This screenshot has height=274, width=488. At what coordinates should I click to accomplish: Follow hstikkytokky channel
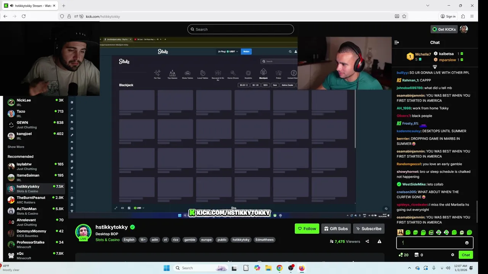pyautogui.click(x=307, y=229)
